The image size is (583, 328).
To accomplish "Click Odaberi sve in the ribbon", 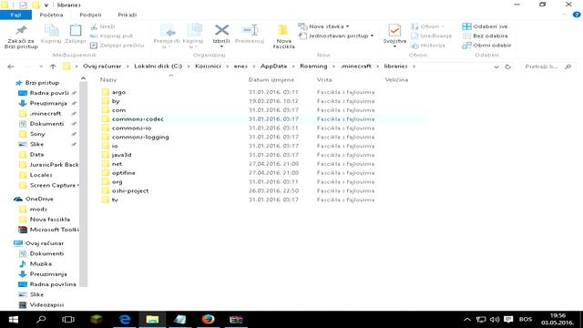I will 486,26.
